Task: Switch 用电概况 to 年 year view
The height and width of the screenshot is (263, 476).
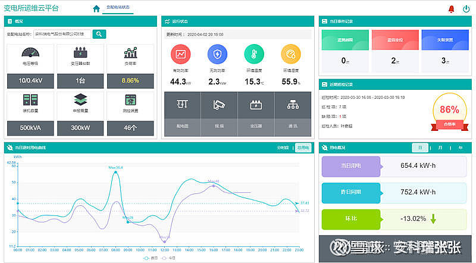Action: [x=460, y=148]
